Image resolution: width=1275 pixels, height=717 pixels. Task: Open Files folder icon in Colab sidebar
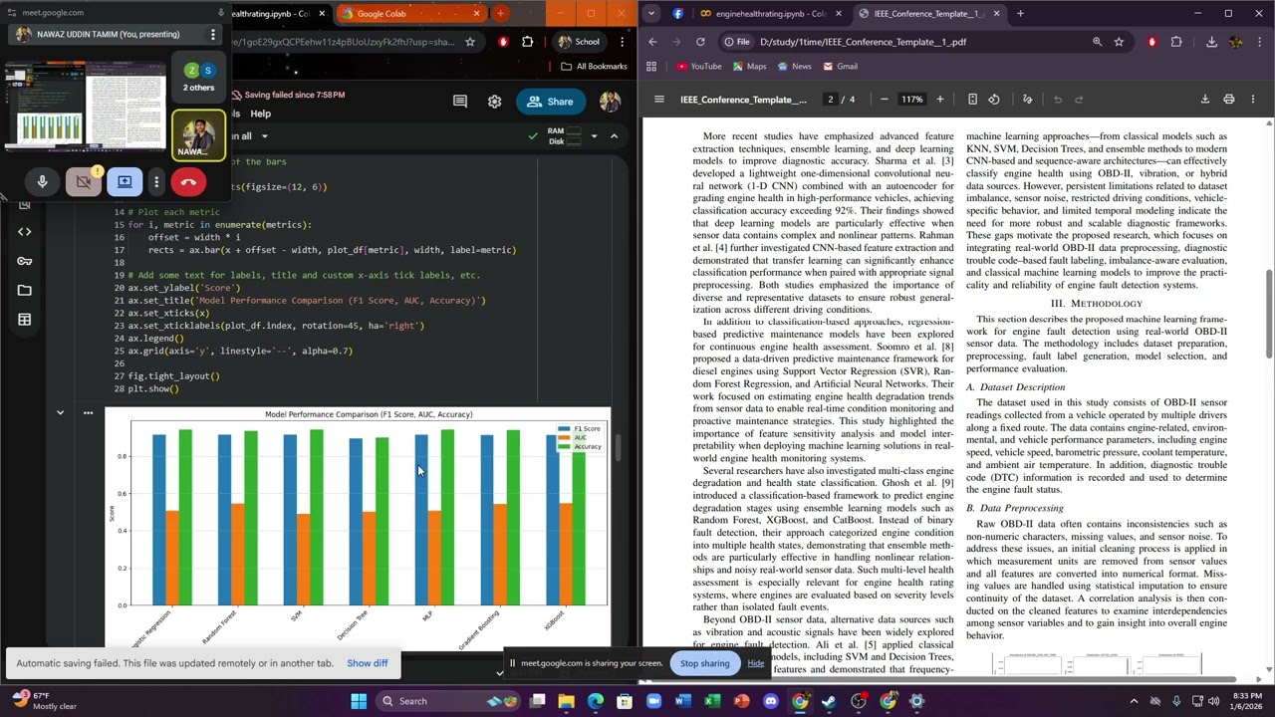click(x=25, y=291)
